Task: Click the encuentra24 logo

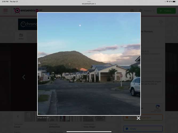Action: [28, 11]
